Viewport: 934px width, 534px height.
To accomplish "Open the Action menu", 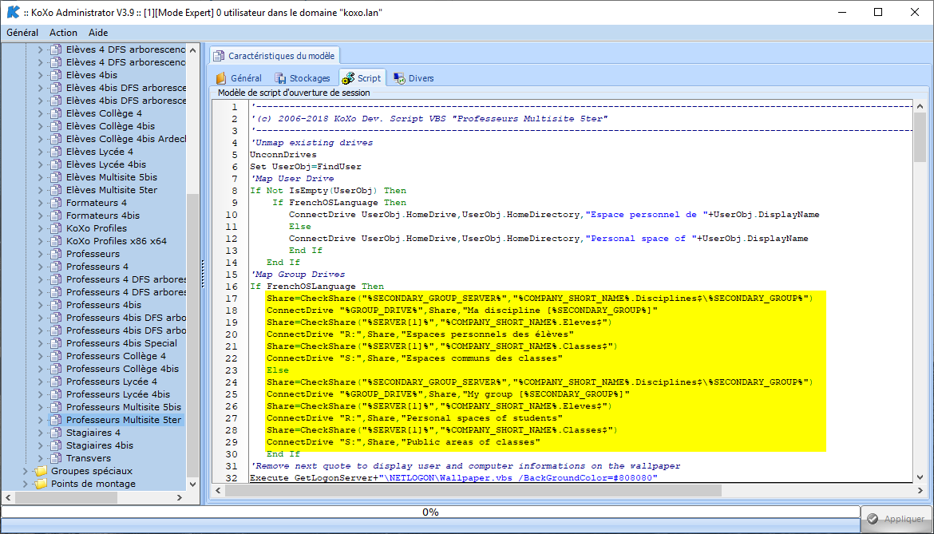I will (x=63, y=33).
